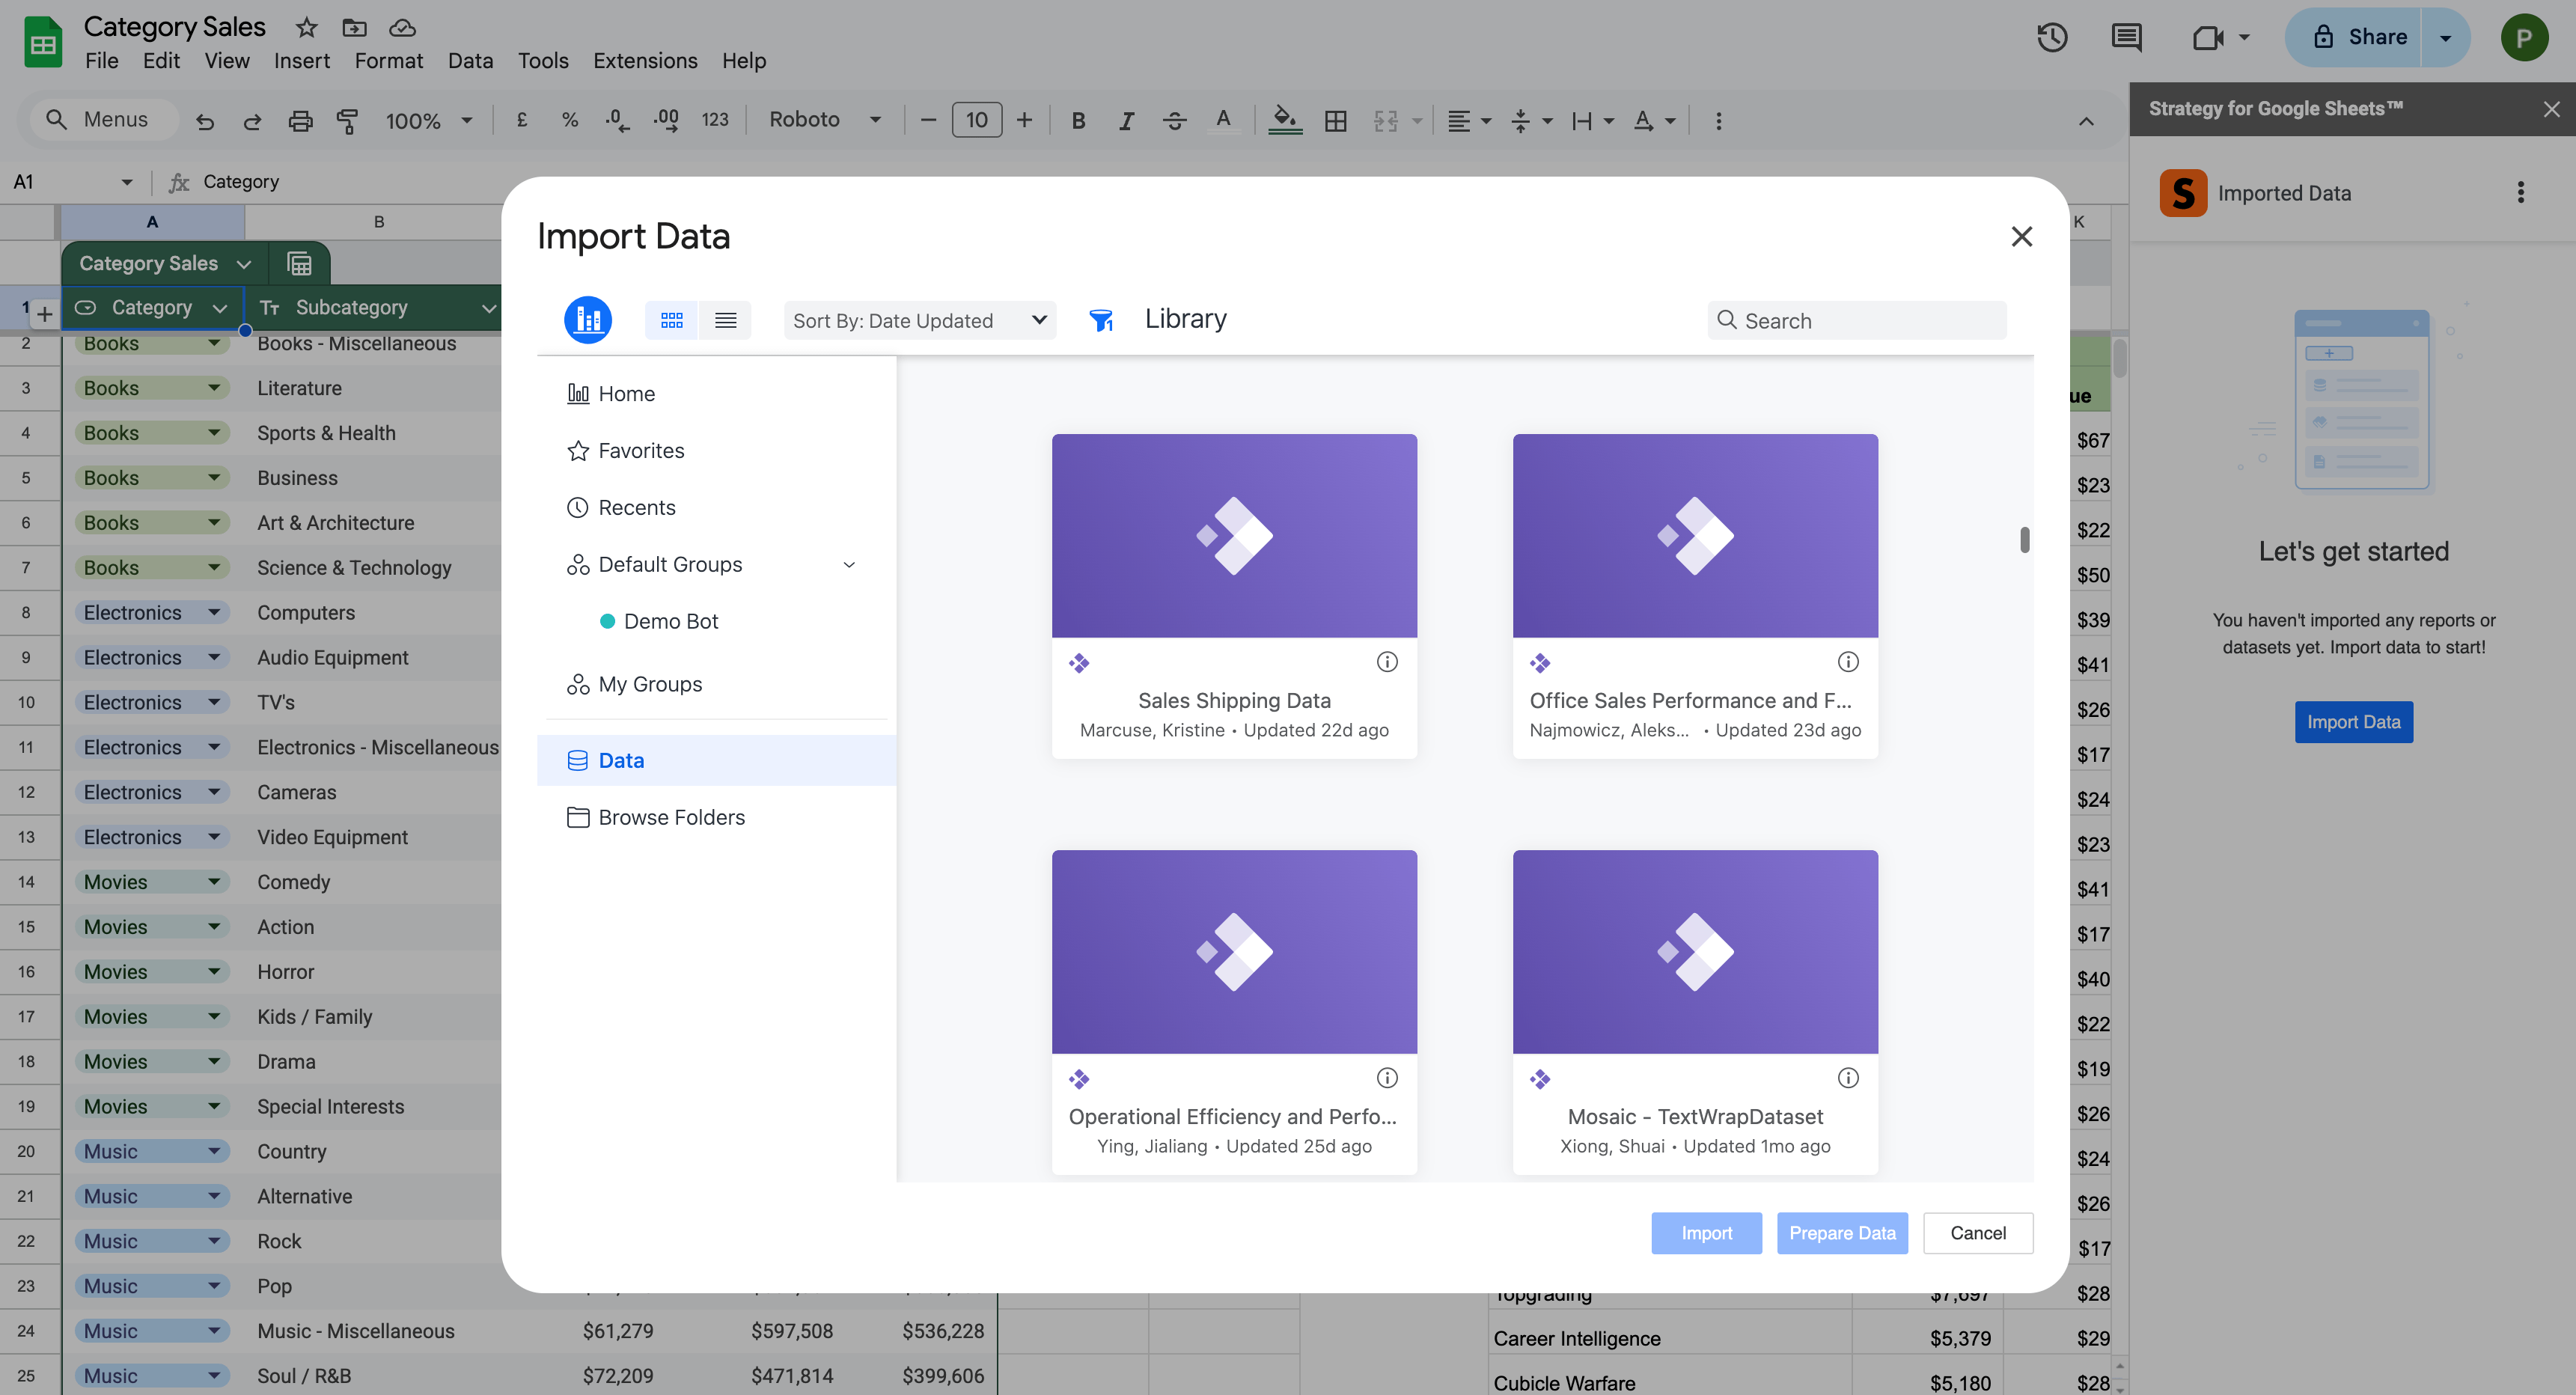Open info on Sales Shipping Data card

[x=1387, y=661]
